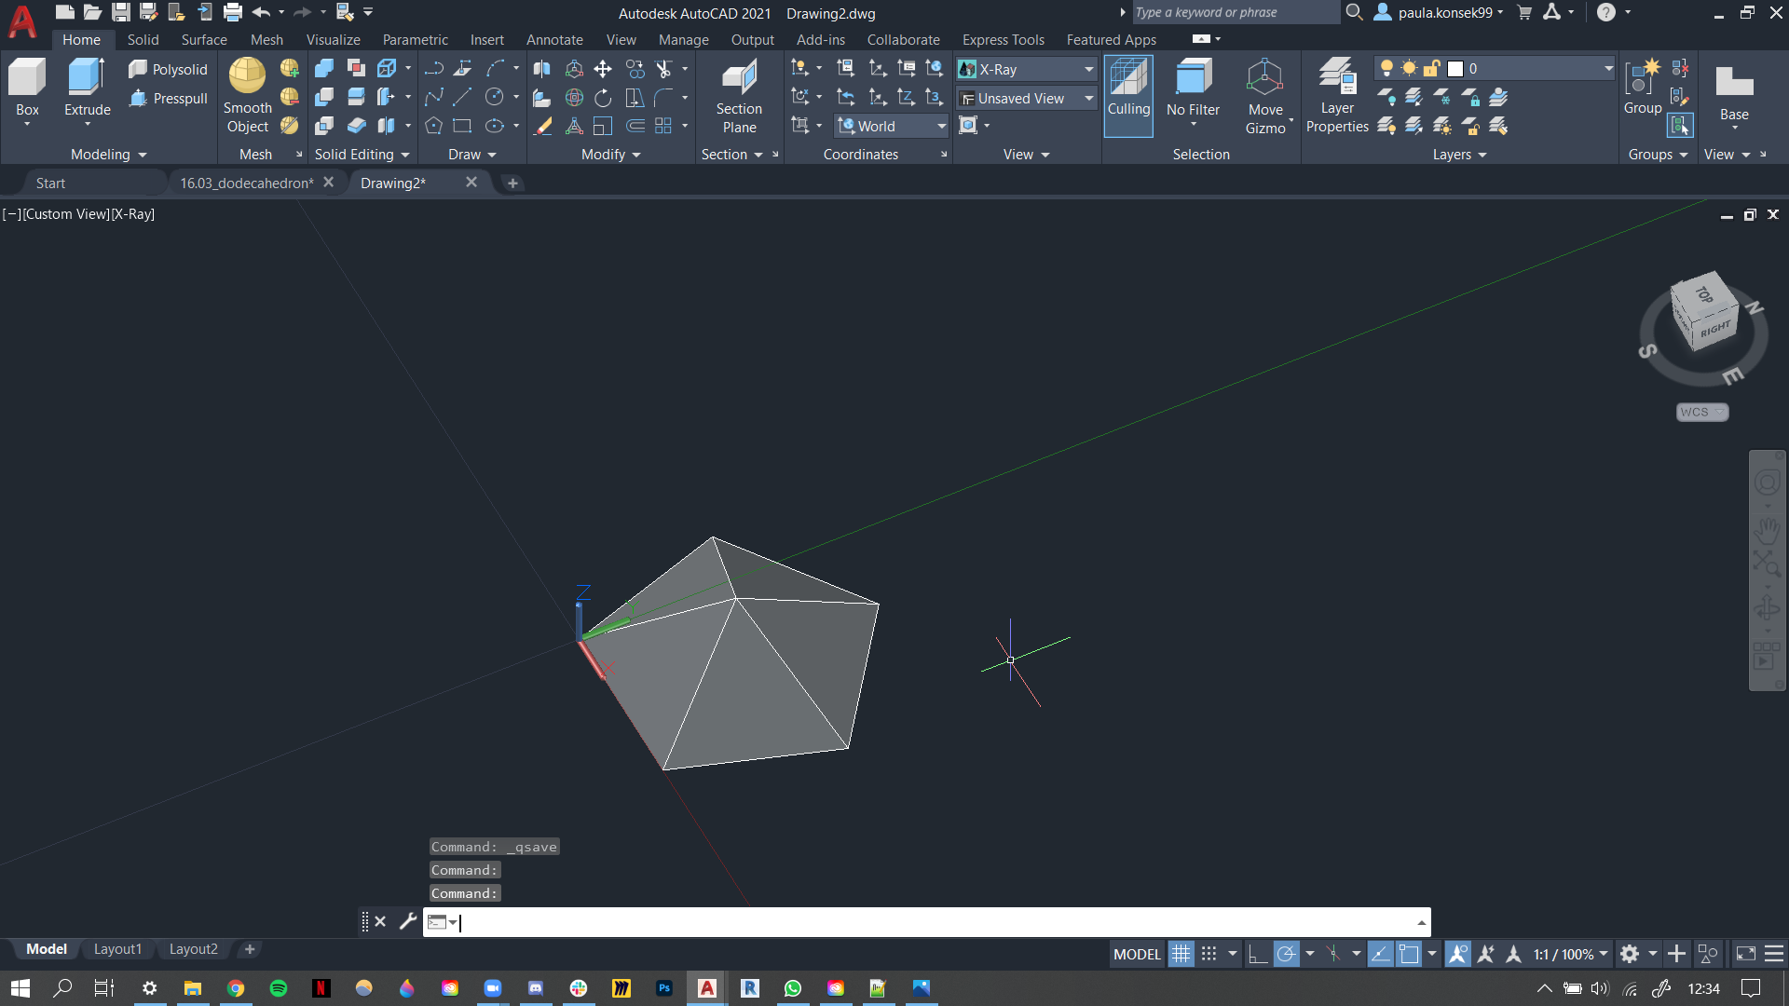Switch to the Start tab
This screenshot has width=1789, height=1006.
[x=50, y=183]
